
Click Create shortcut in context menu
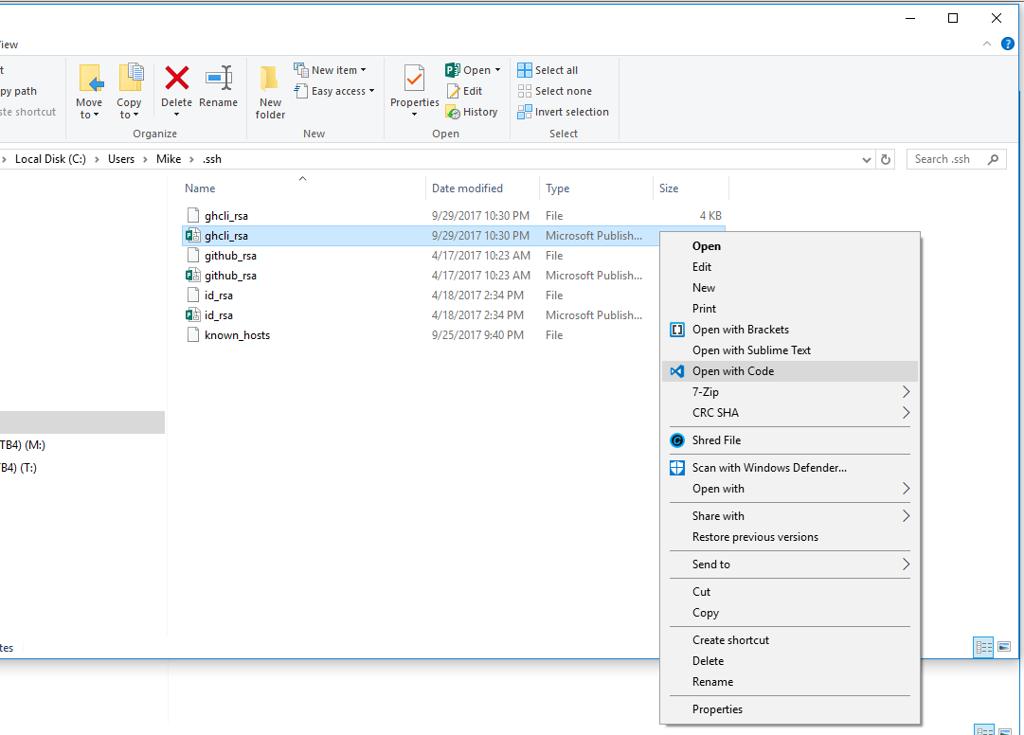(790, 640)
